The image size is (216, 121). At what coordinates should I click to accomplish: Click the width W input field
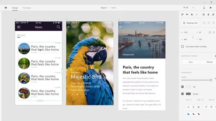186,32
